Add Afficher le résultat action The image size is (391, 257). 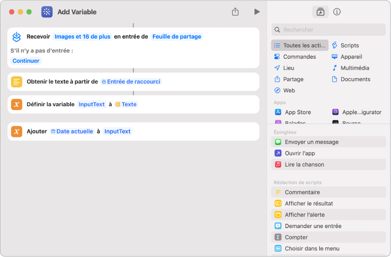328,203
